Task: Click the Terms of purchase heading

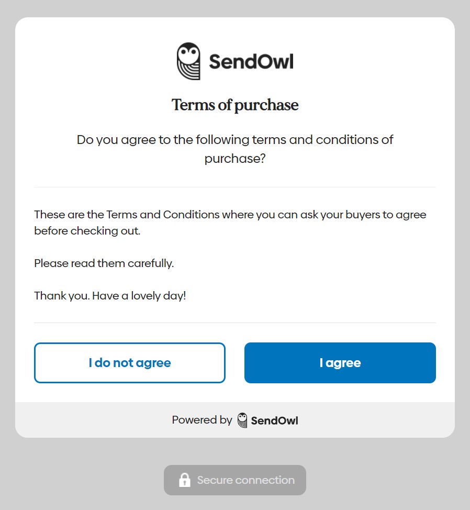Action: click(x=235, y=105)
